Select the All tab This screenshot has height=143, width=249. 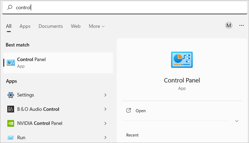coord(9,26)
